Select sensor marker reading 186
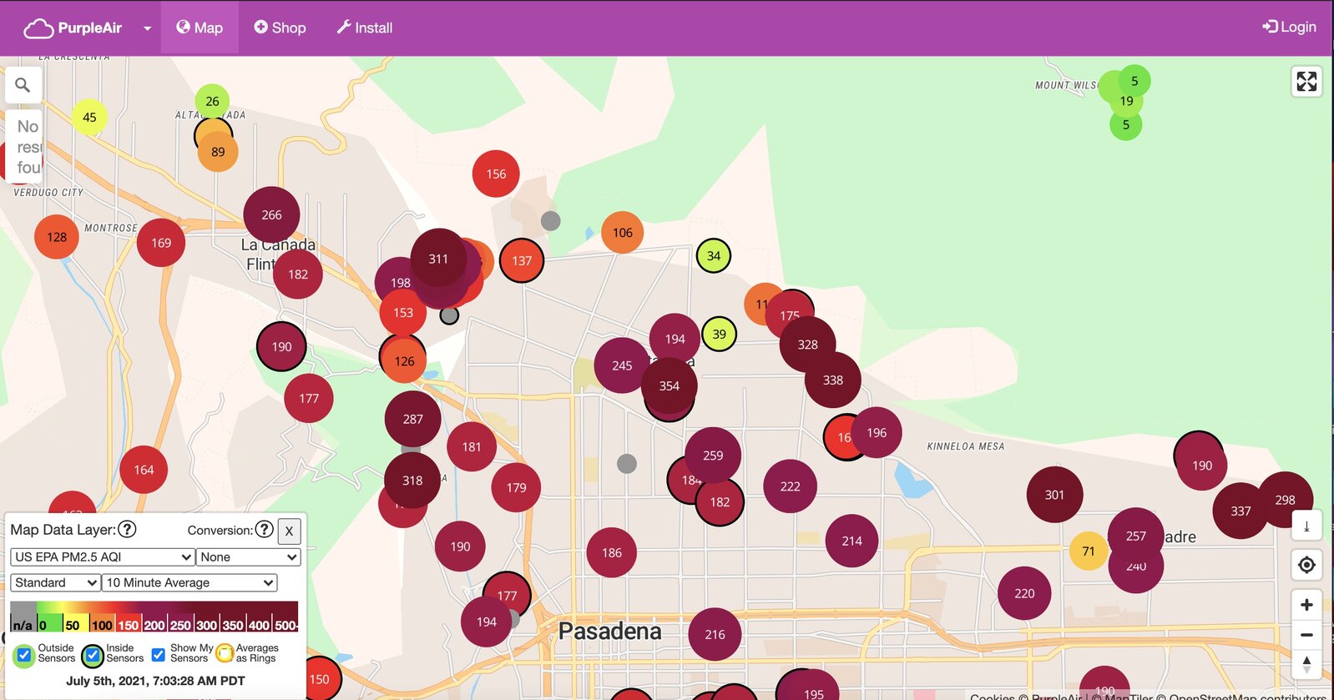Viewport: 1334px width, 700px height. pos(612,552)
